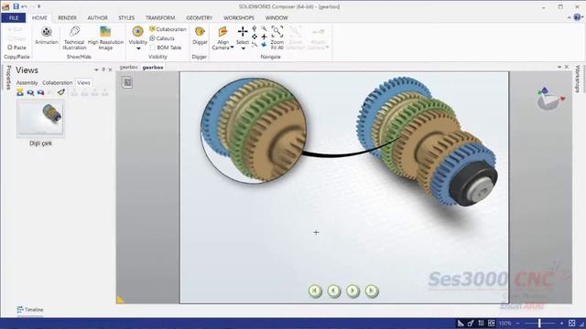Toggle the design mode status bar icon
This screenshot has height=329, width=586.
tap(471, 323)
